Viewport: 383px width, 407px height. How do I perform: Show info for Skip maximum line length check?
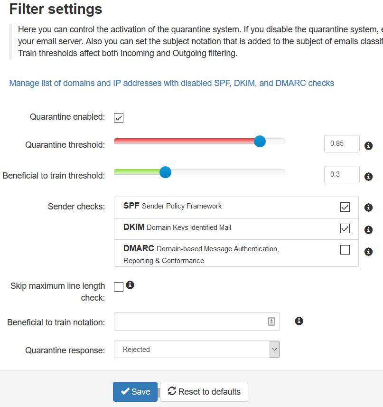click(x=130, y=285)
